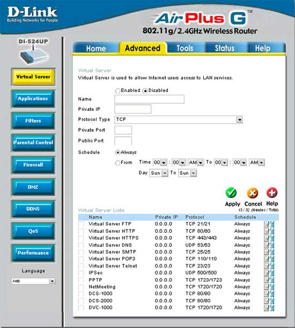
Task: Delete the DVC-1000 entry with trash icon
Action: point(272,308)
